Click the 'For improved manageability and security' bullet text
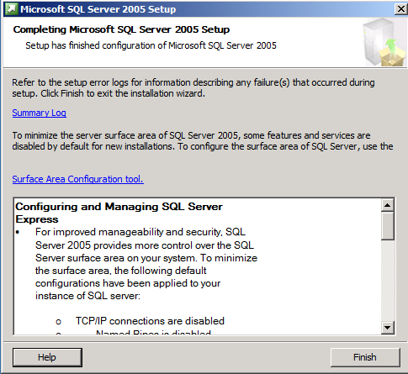The height and width of the screenshot is (374, 408). tap(140, 232)
